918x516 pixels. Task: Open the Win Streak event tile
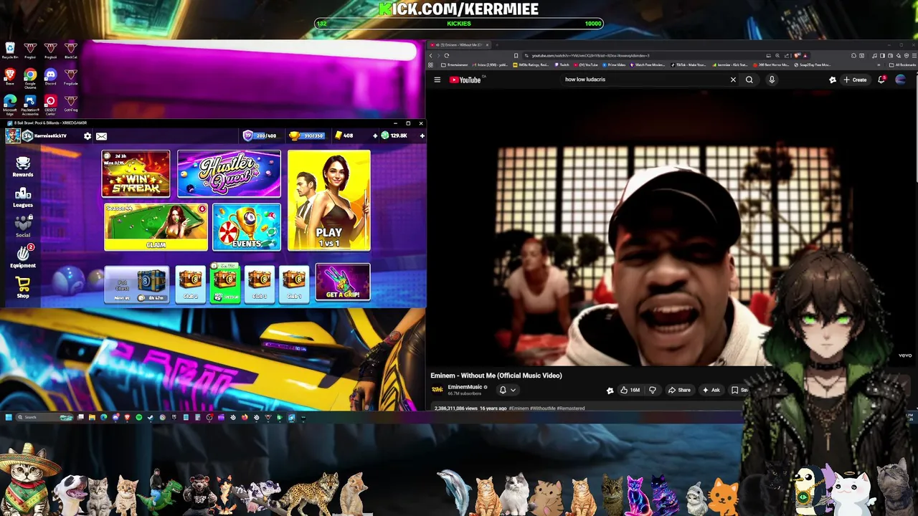136,173
